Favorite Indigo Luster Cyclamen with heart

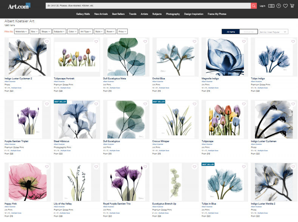293,104
